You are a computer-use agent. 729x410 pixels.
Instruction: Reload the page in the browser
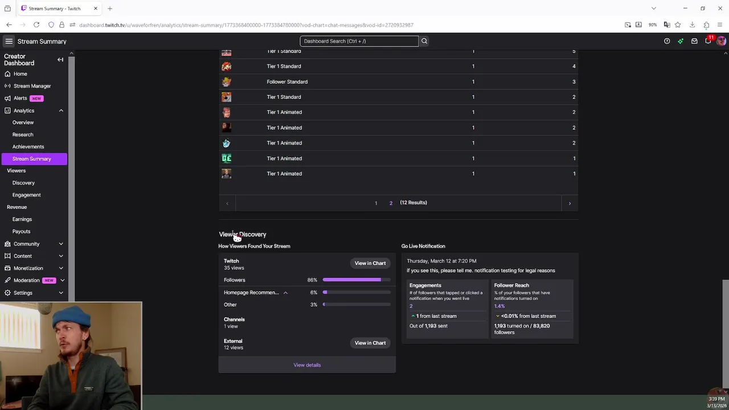point(36,25)
